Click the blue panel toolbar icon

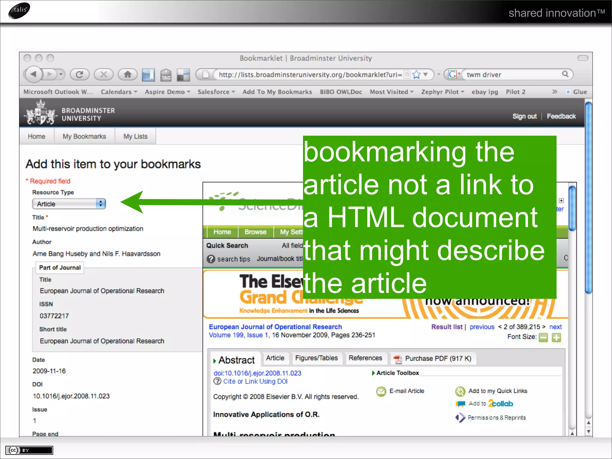pos(148,75)
